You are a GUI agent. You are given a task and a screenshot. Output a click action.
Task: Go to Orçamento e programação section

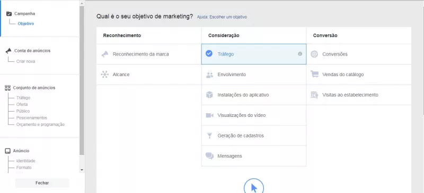(x=41, y=125)
